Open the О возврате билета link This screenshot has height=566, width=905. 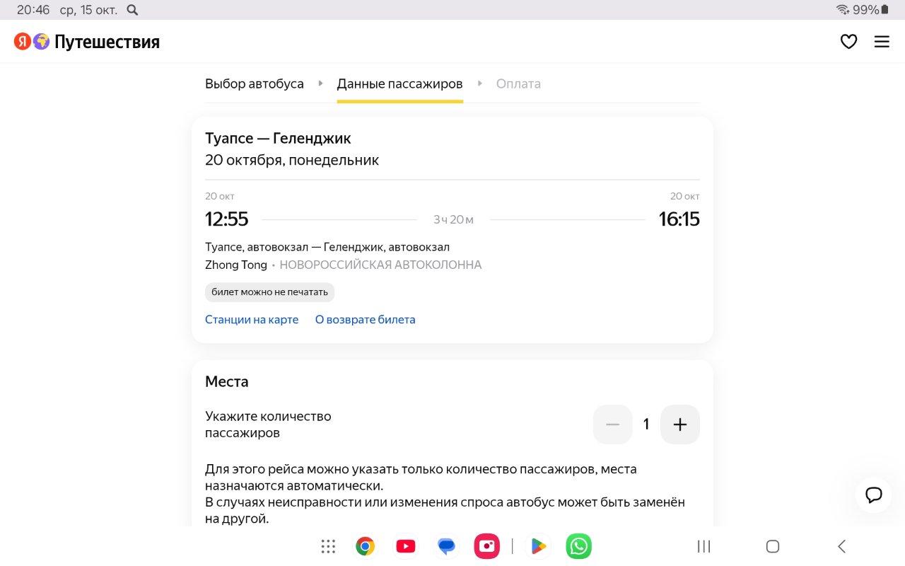coord(365,320)
